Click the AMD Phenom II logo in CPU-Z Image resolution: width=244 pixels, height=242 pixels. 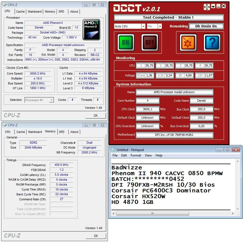(91, 30)
